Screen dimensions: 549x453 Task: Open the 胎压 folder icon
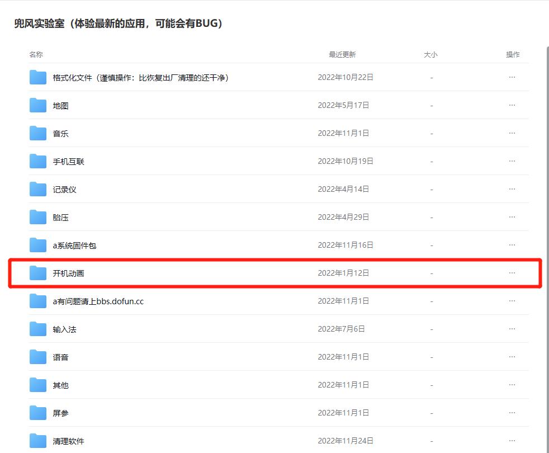tap(37, 217)
